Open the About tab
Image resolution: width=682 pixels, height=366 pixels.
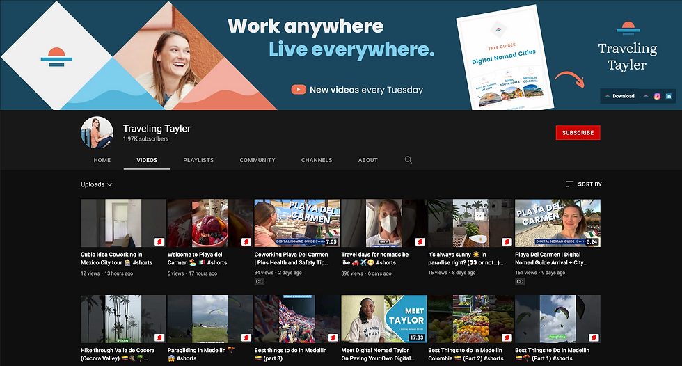coord(368,160)
